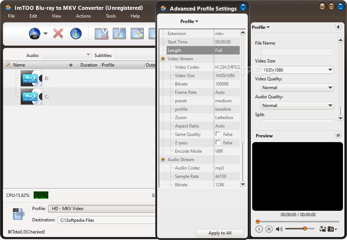Click the Open Blu-ray disc icon
347x240 pixels.
[34, 34]
